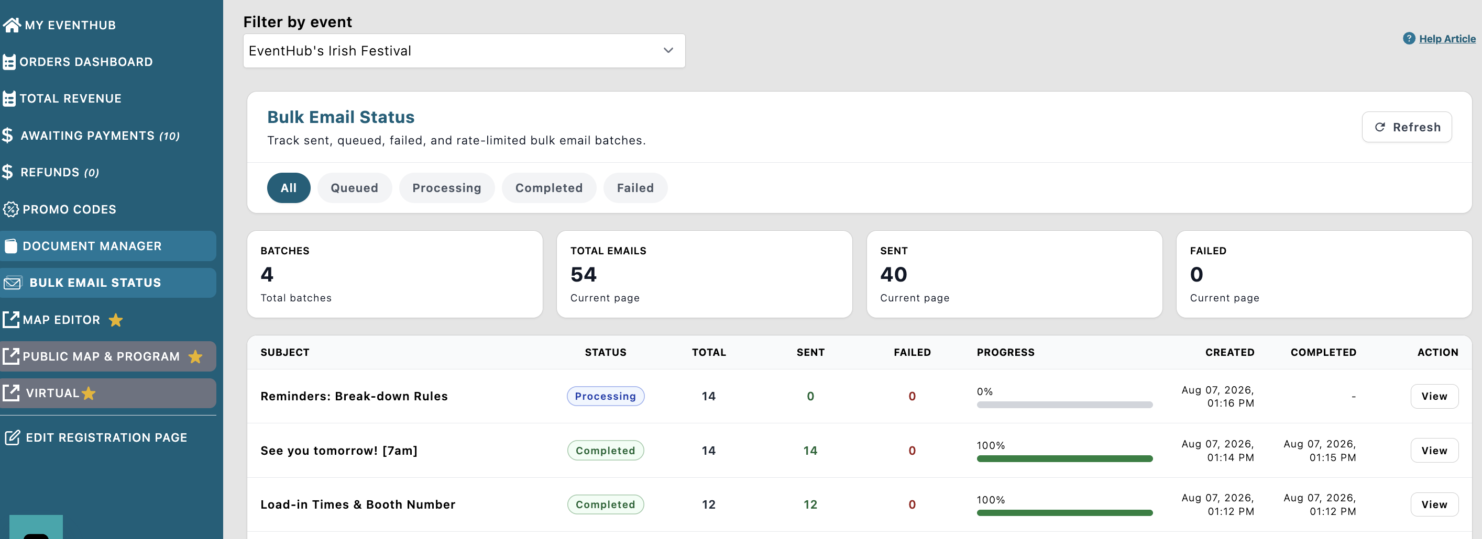The height and width of the screenshot is (539, 1482).
Task: Open the Help Article link
Action: (1447, 39)
